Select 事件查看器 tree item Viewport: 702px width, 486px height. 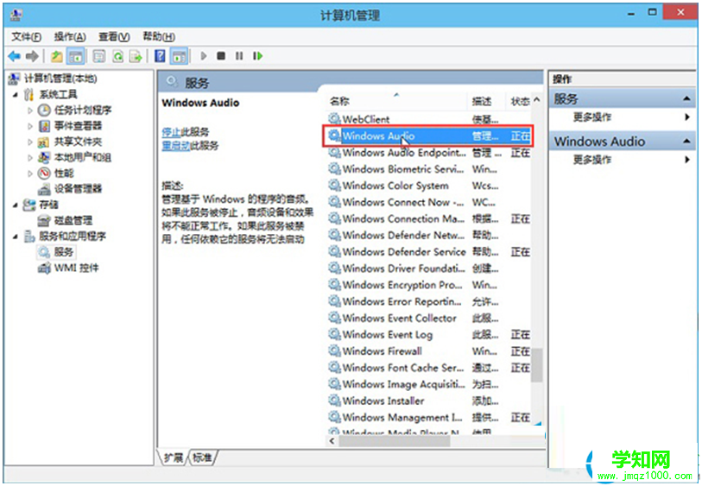click(x=78, y=126)
